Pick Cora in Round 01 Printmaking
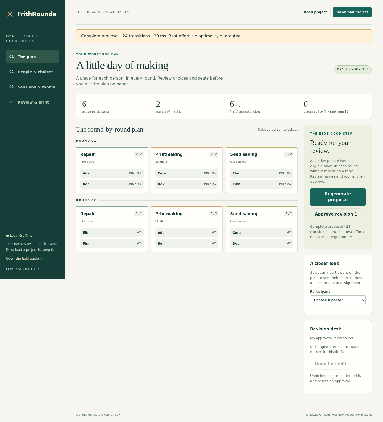Screen dimensions: 383x422 (187, 173)
